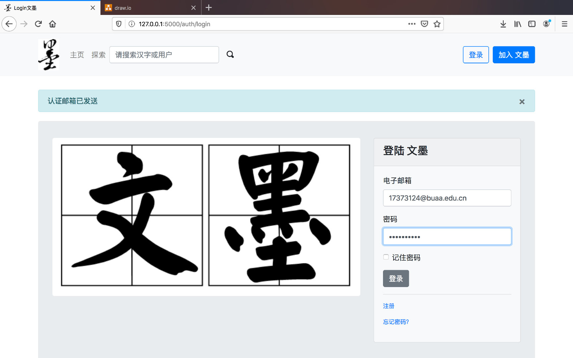
Task: Select the Login文墨 tab
Action: [50, 8]
